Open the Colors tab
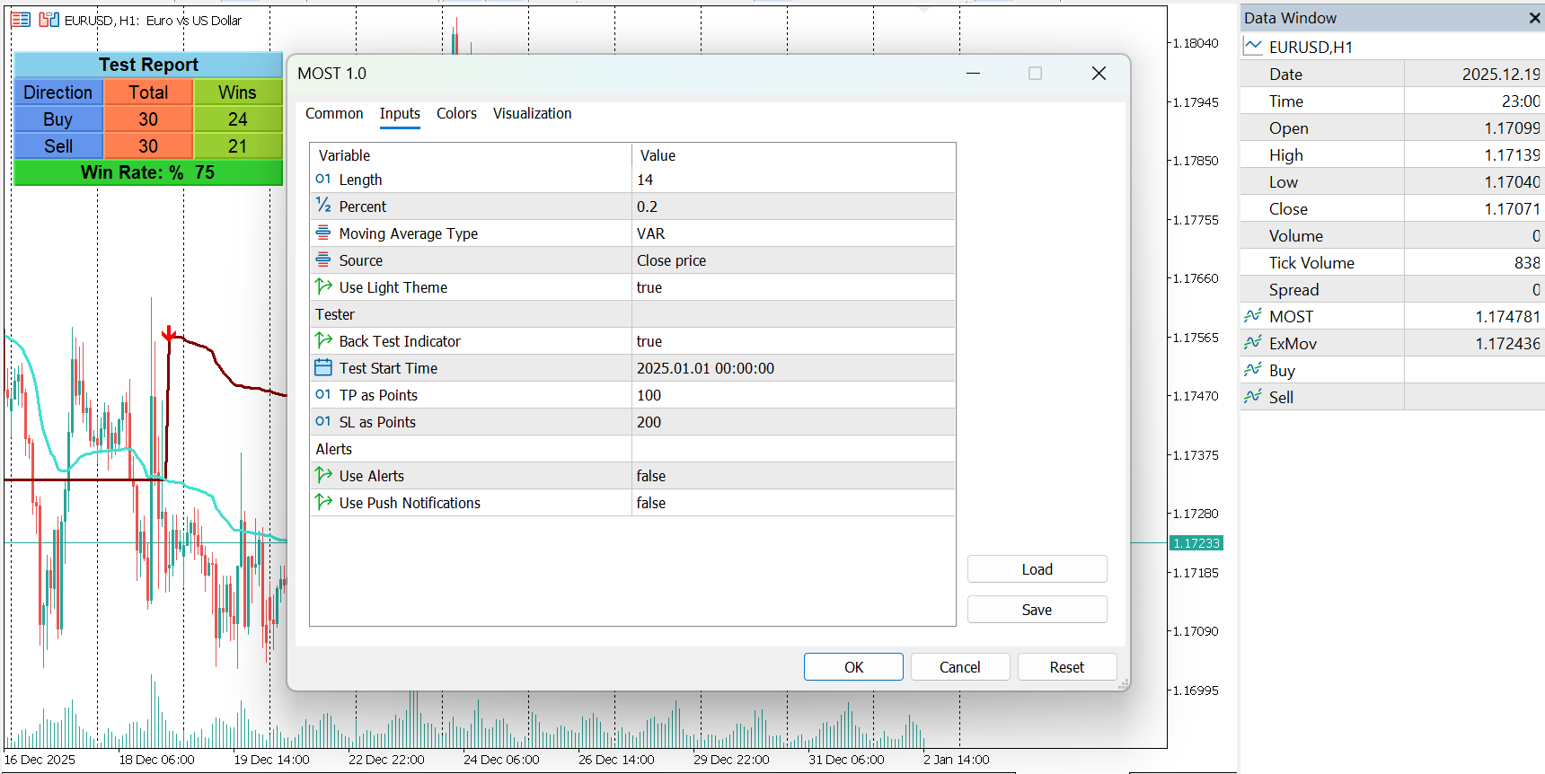 point(456,113)
